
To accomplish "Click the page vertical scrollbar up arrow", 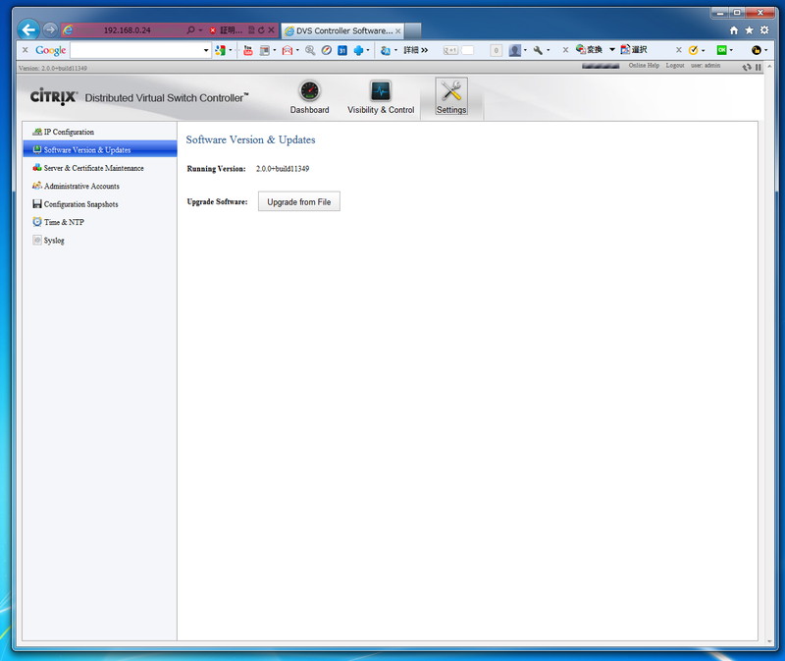I will tap(769, 67).
